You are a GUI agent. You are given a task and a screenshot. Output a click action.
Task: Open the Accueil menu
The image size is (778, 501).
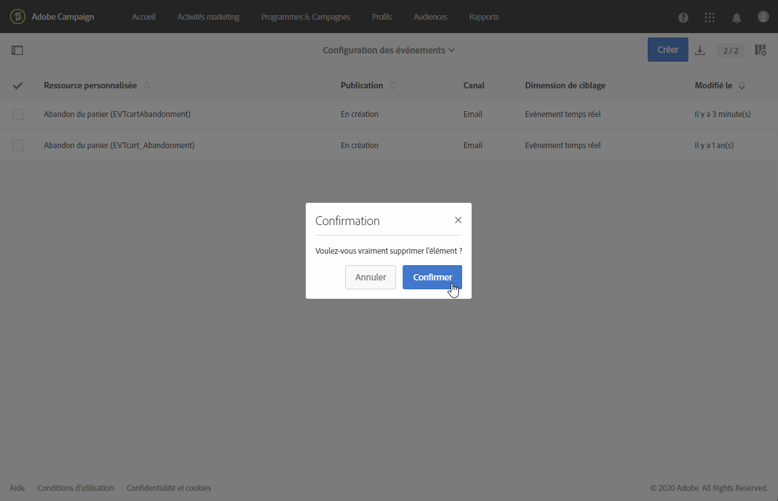pyautogui.click(x=144, y=17)
